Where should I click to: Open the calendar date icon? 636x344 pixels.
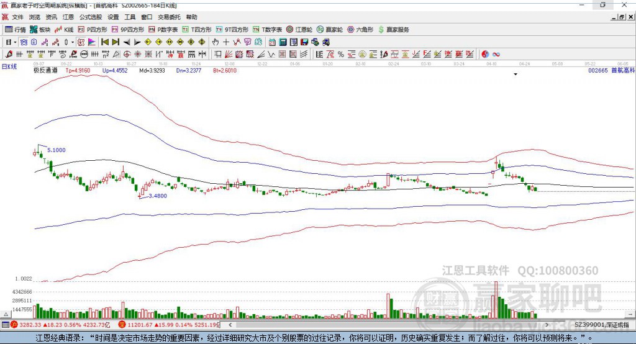[x=272, y=42]
